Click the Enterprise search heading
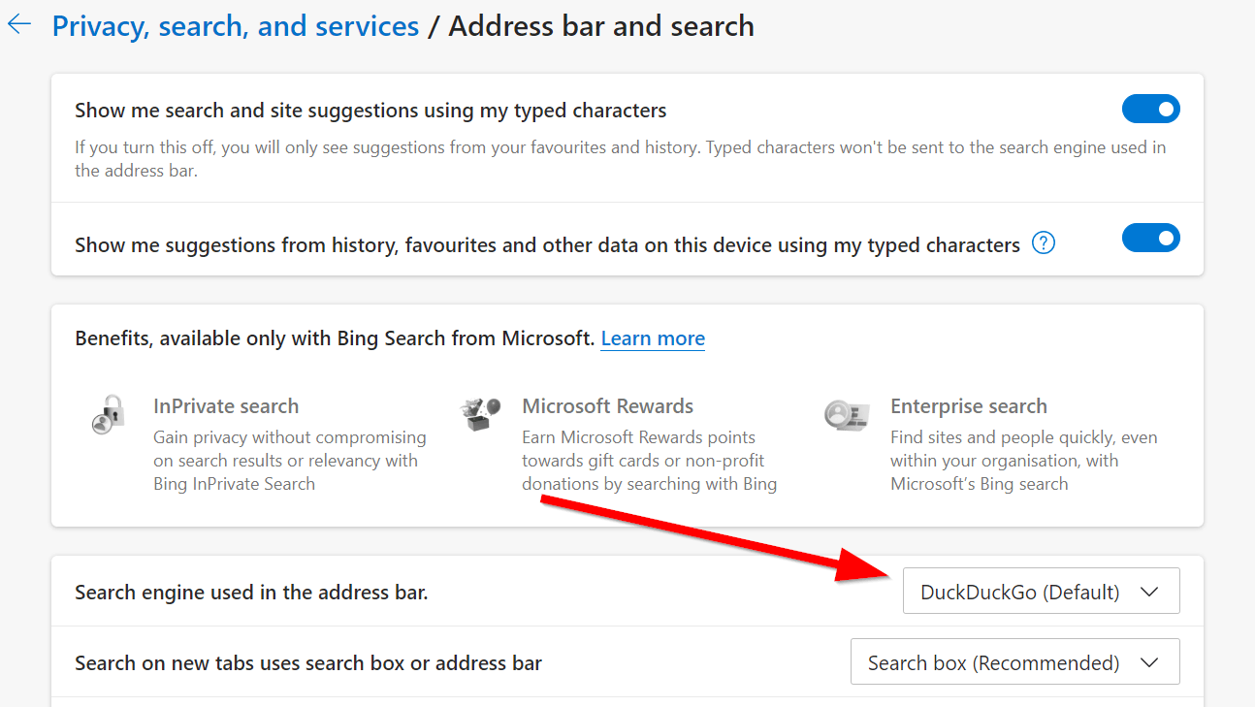This screenshot has width=1255, height=707. tap(969, 406)
